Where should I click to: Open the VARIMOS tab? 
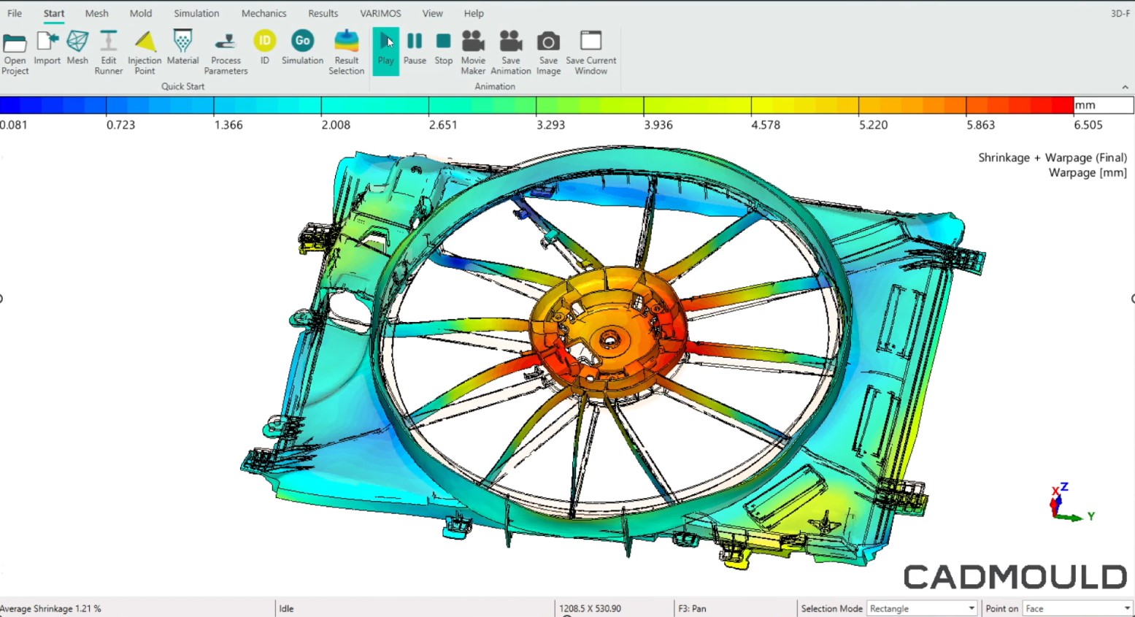point(380,13)
